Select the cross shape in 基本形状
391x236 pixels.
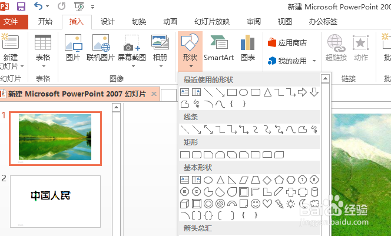click(x=291, y=192)
